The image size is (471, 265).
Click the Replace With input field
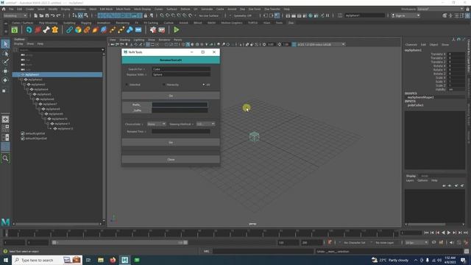[x=181, y=74]
